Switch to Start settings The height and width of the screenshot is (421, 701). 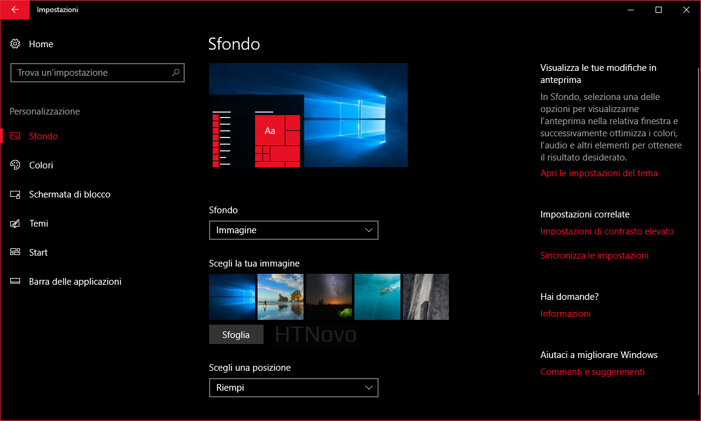tap(38, 253)
